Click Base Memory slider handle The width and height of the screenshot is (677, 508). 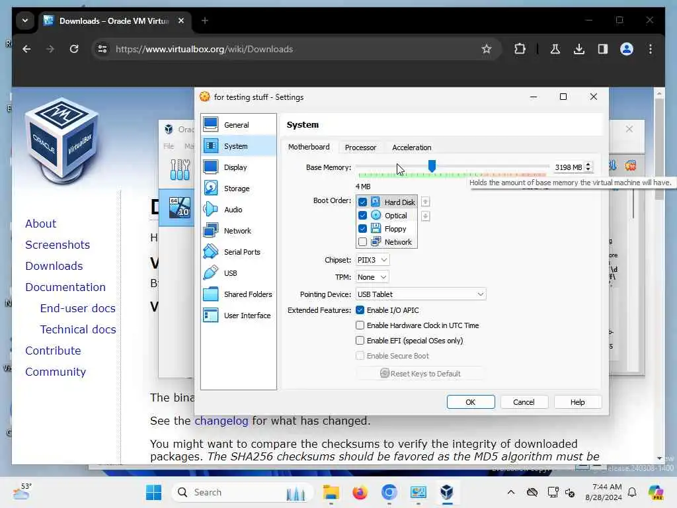pyautogui.click(x=432, y=166)
